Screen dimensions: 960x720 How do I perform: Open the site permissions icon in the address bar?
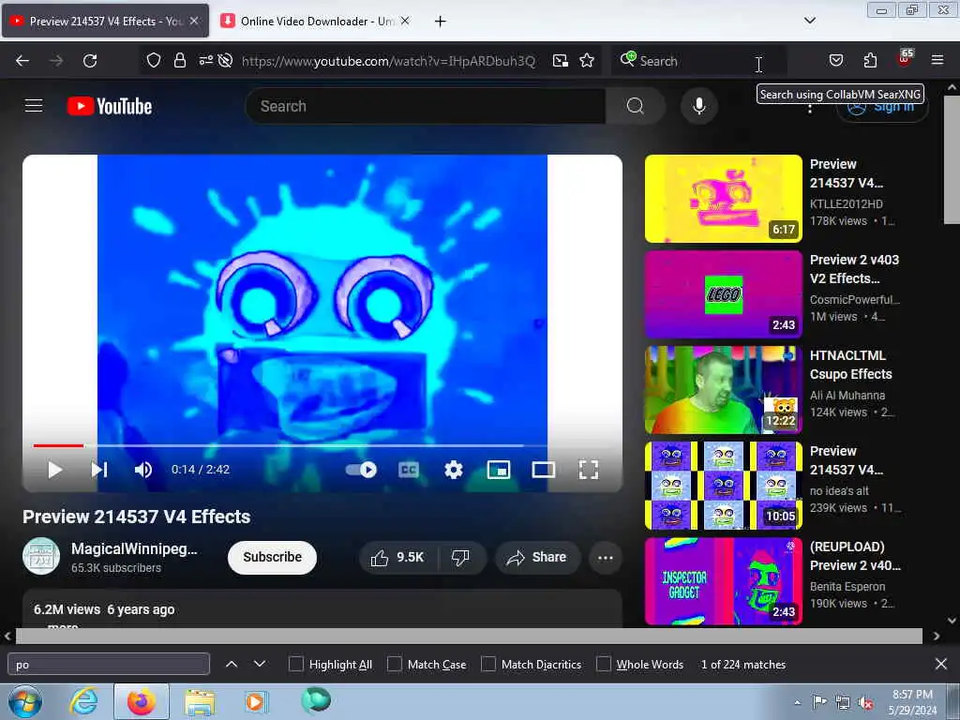(205, 61)
